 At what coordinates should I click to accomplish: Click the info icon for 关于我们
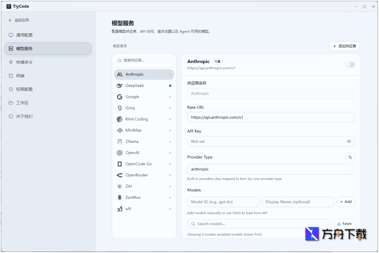tap(11, 116)
